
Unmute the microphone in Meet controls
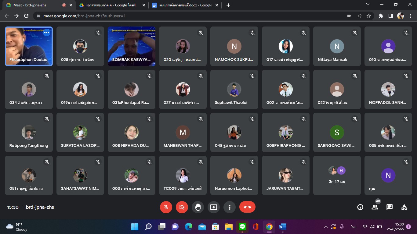[x=166, y=207]
